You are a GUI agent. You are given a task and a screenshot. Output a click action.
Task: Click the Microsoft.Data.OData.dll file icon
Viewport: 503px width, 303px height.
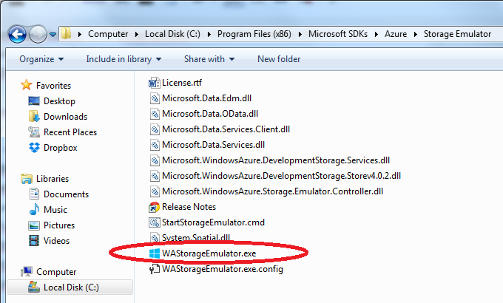click(155, 114)
